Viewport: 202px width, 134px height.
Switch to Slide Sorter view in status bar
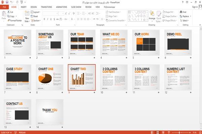point(158,132)
